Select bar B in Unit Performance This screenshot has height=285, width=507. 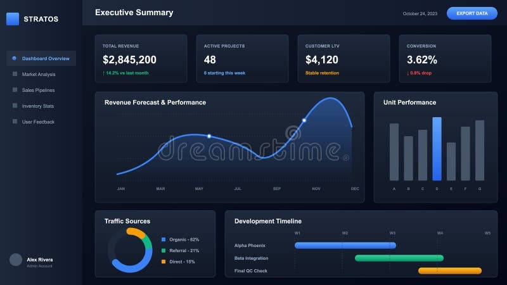[x=408, y=158]
